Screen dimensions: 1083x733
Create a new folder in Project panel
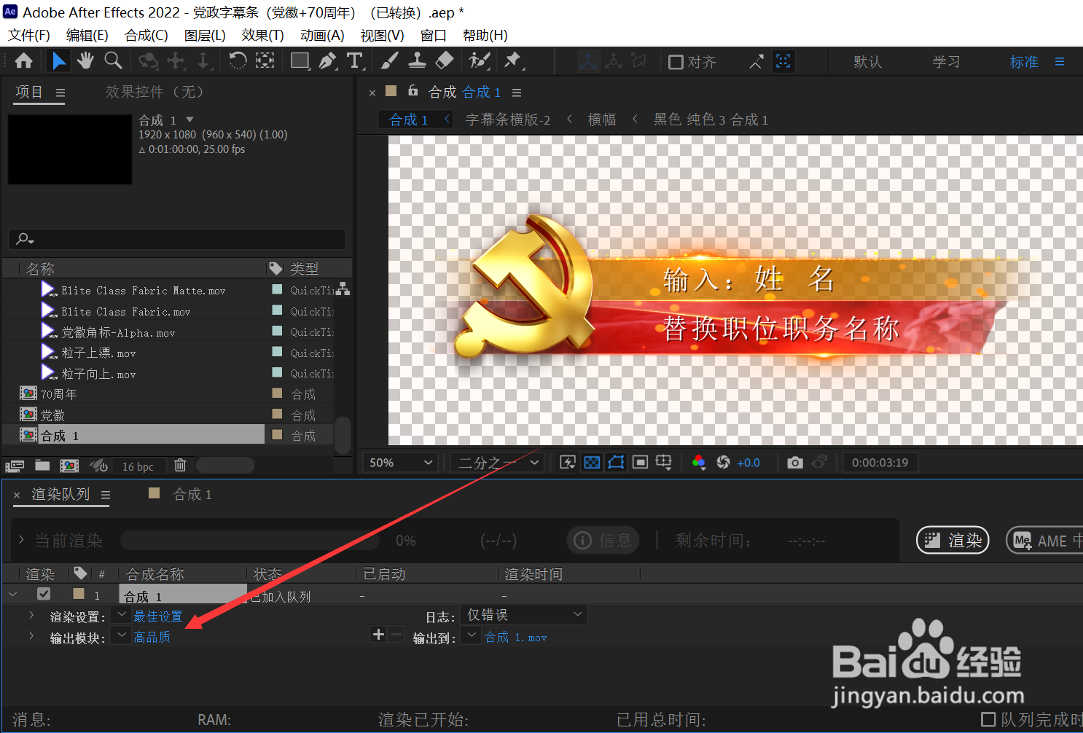[42, 465]
